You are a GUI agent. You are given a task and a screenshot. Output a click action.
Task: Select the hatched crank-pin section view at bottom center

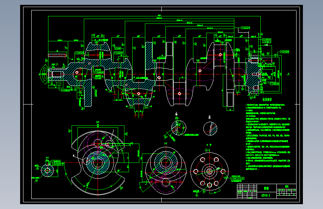(x=166, y=171)
